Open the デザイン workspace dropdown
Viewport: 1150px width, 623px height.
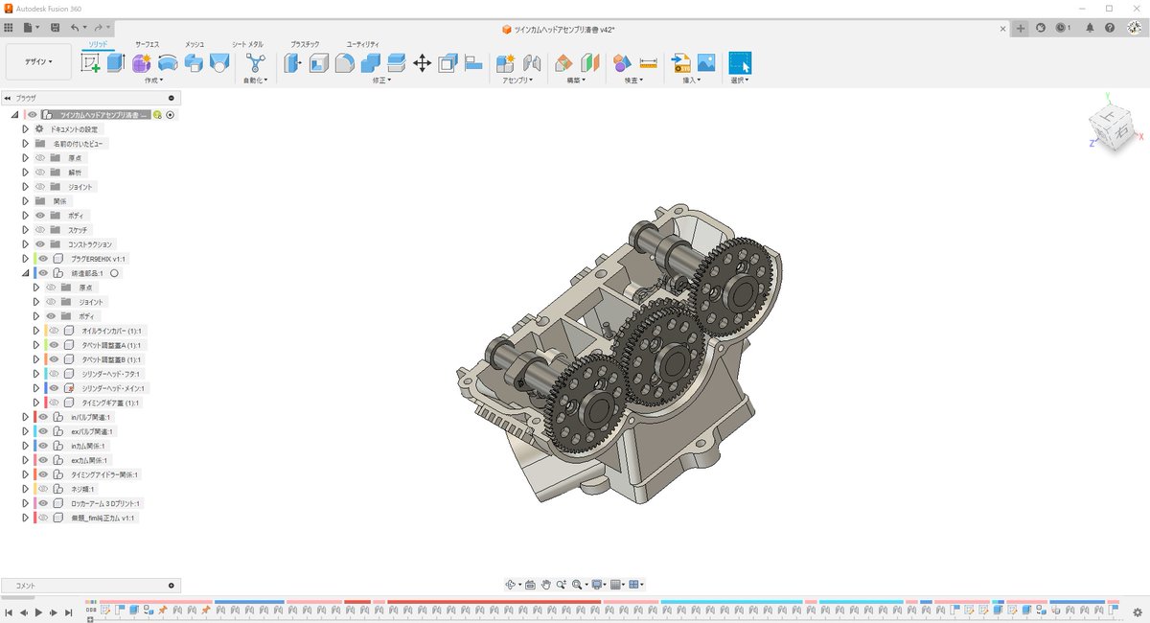point(38,61)
